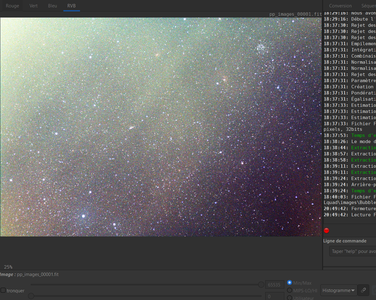Click the 25% zoom level label
The image size is (376, 300).
click(x=8, y=267)
